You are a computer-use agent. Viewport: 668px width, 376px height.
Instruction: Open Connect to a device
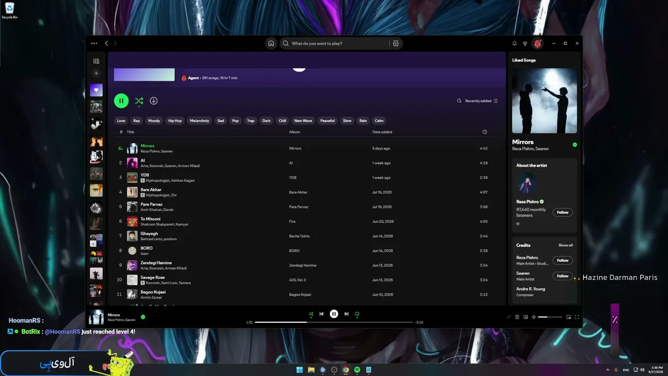click(x=526, y=317)
